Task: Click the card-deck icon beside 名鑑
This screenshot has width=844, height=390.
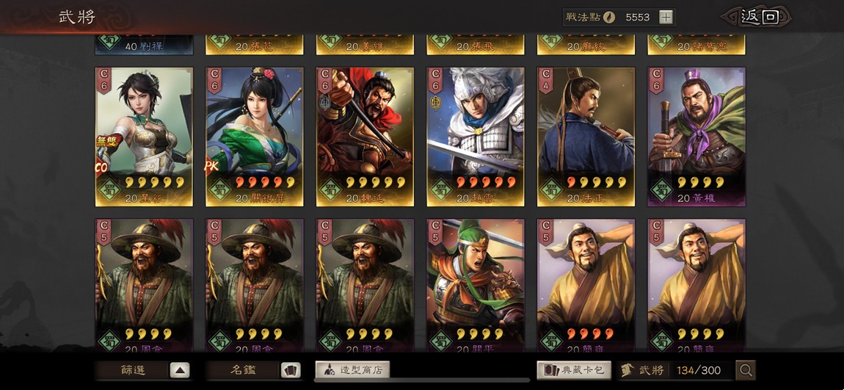Action: pos(291,370)
